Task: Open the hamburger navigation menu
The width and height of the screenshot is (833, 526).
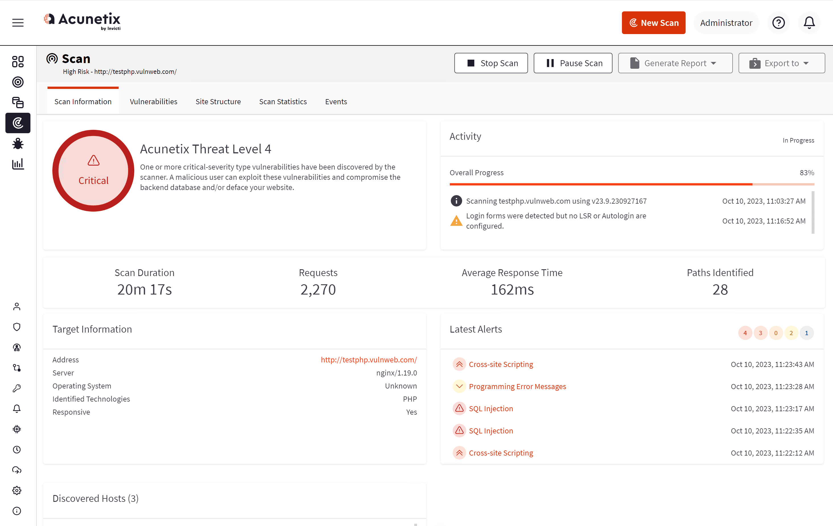Action: click(18, 23)
